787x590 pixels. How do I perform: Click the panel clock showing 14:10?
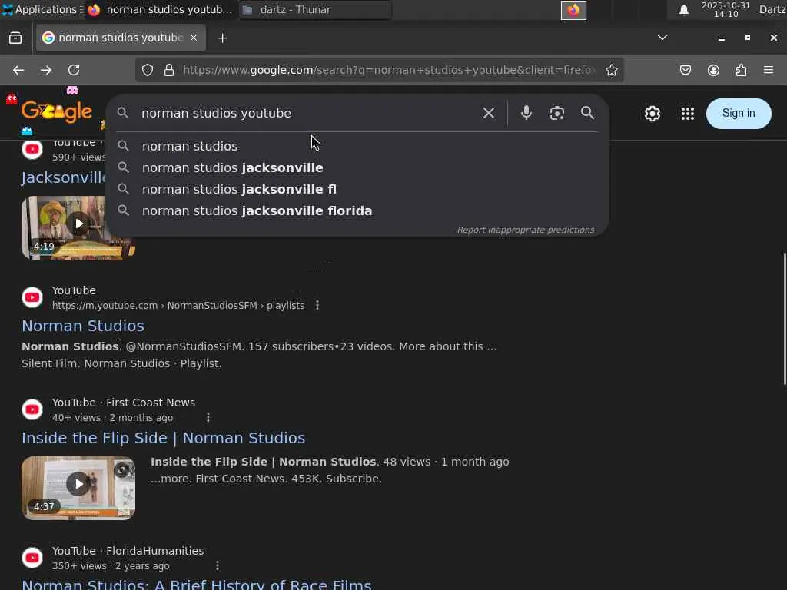point(726,9)
